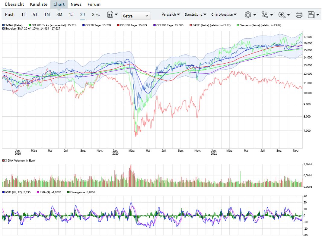Click the printer icon
The height and width of the screenshot is (239, 322).
[299, 14]
